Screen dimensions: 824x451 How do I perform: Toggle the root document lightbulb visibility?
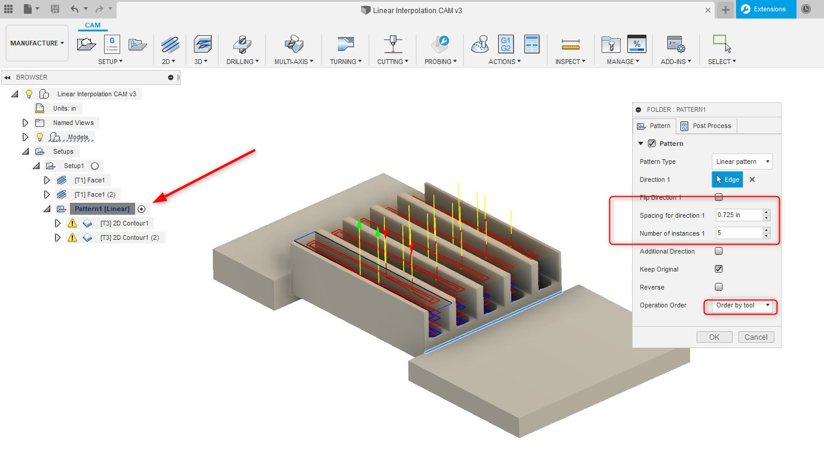tap(29, 94)
